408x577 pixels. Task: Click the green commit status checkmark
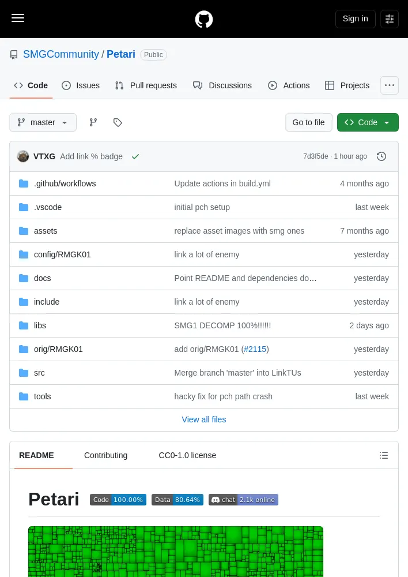click(x=135, y=157)
